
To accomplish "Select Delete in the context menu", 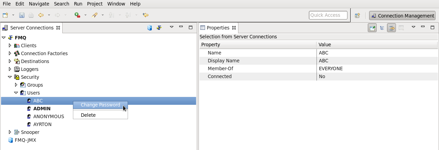I will coord(88,115).
